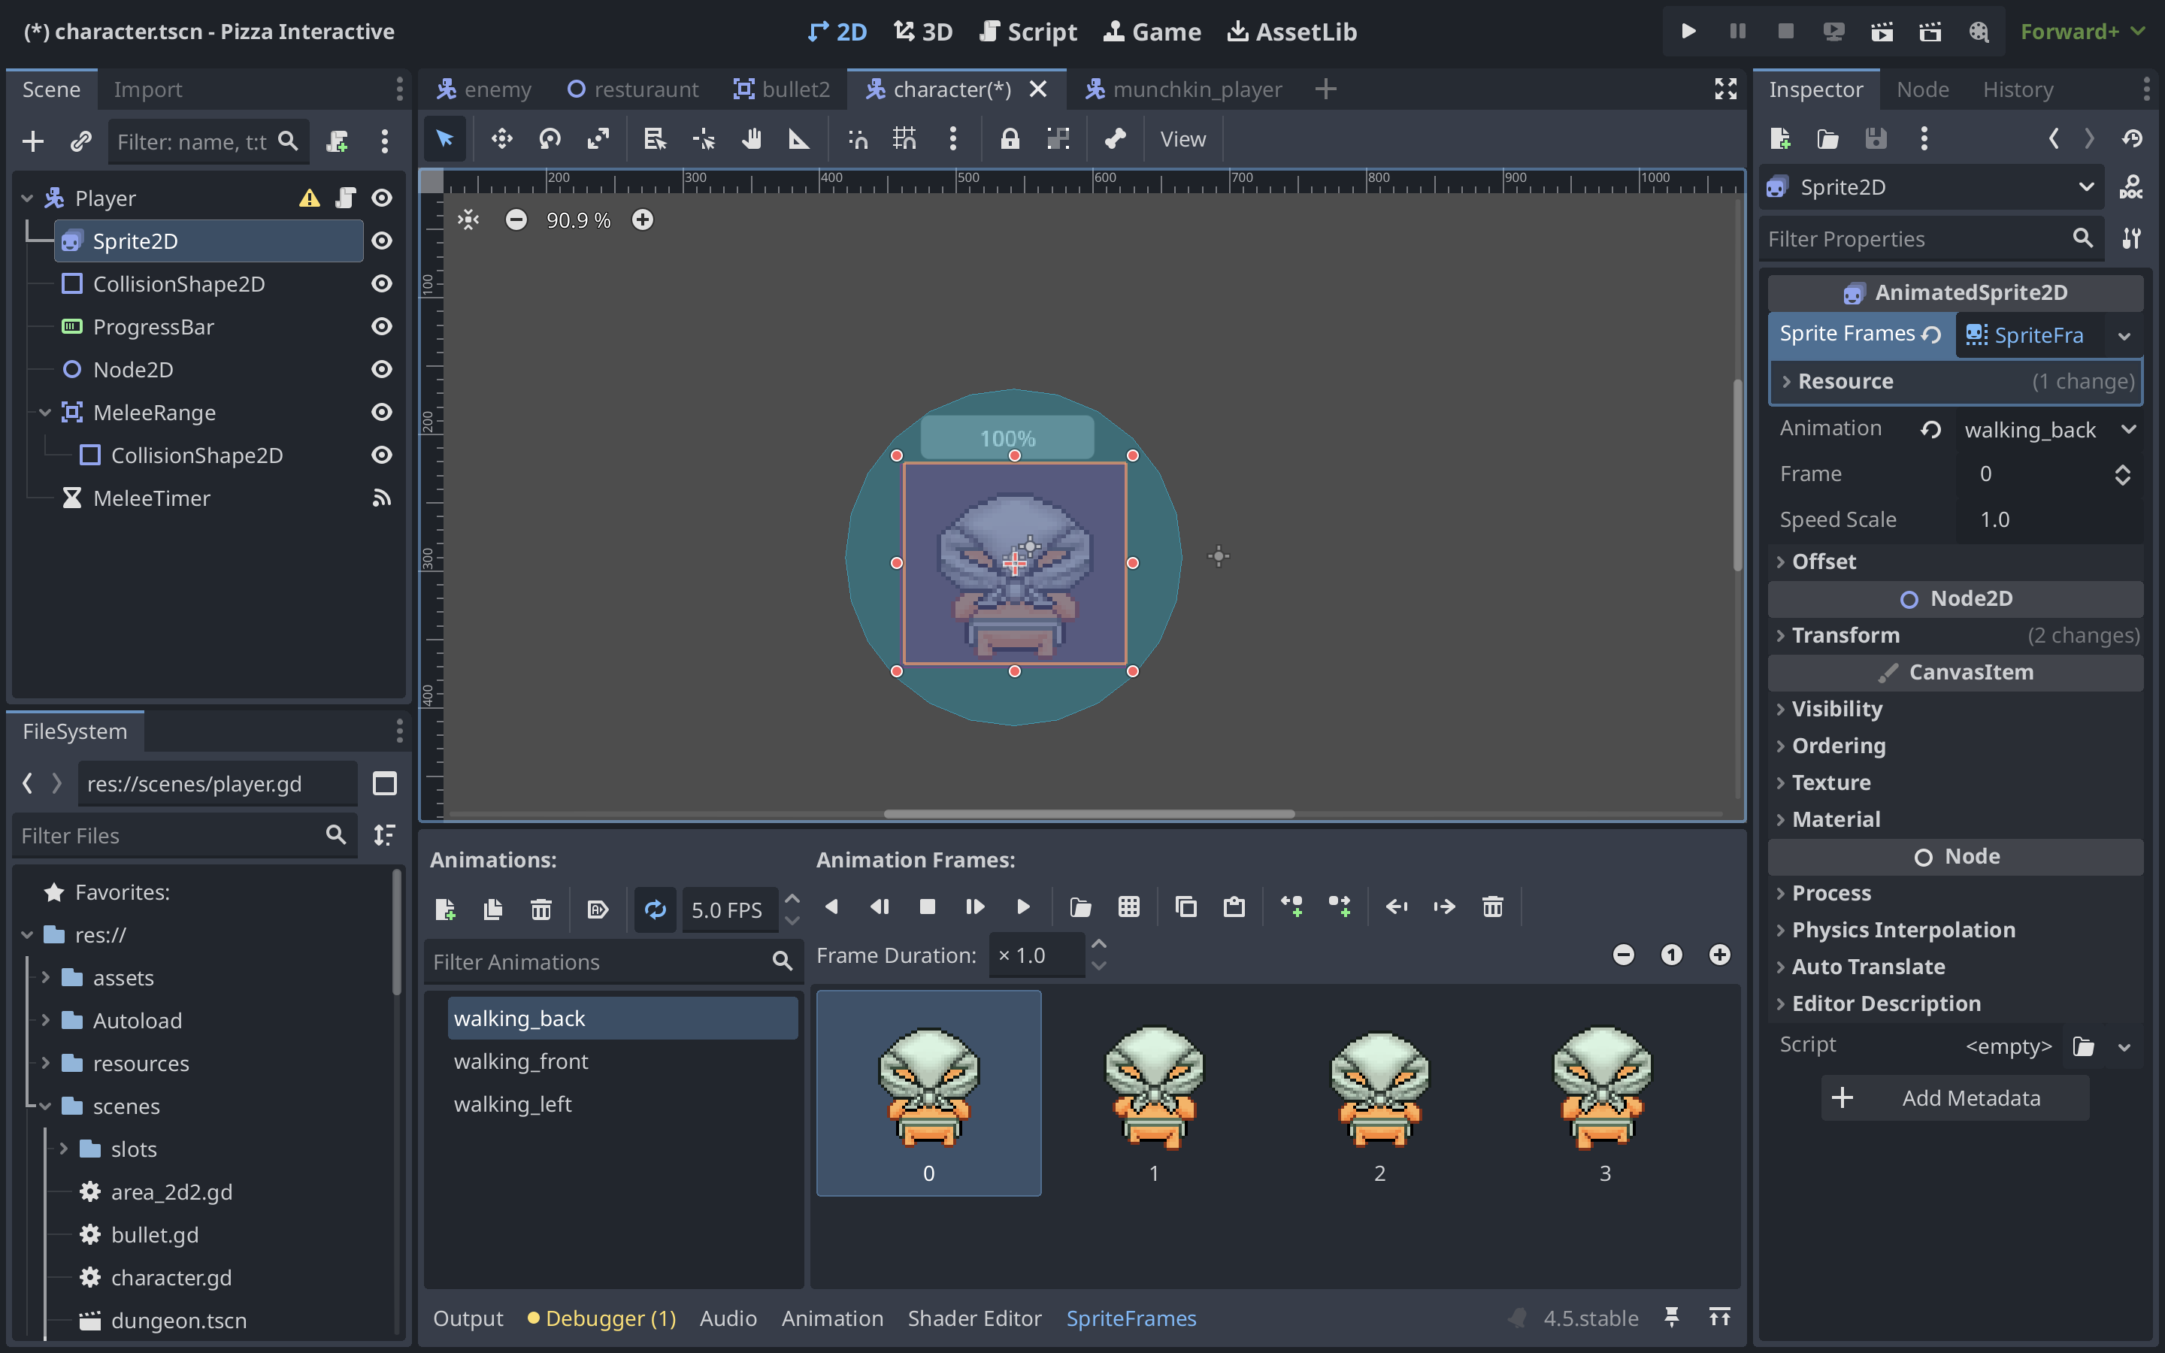Image resolution: width=2165 pixels, height=1353 pixels.
Task: Select the walking_front animation
Action: 622,1061
